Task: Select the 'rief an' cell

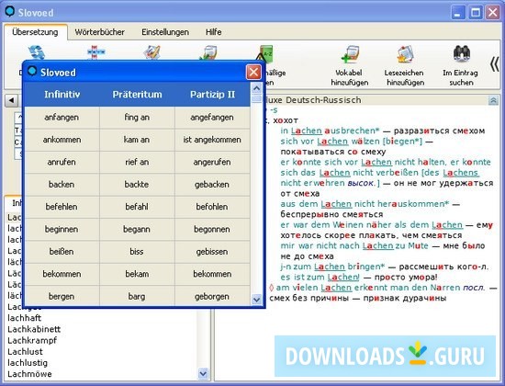Action: 137,162
